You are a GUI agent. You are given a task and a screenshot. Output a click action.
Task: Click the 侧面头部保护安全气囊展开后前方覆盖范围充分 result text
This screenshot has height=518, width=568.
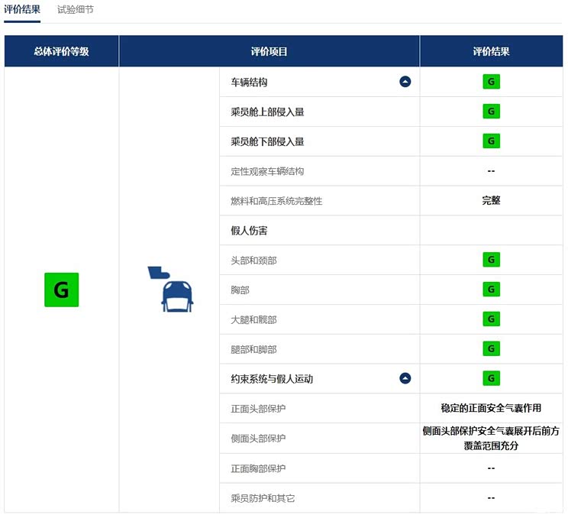[x=491, y=439]
